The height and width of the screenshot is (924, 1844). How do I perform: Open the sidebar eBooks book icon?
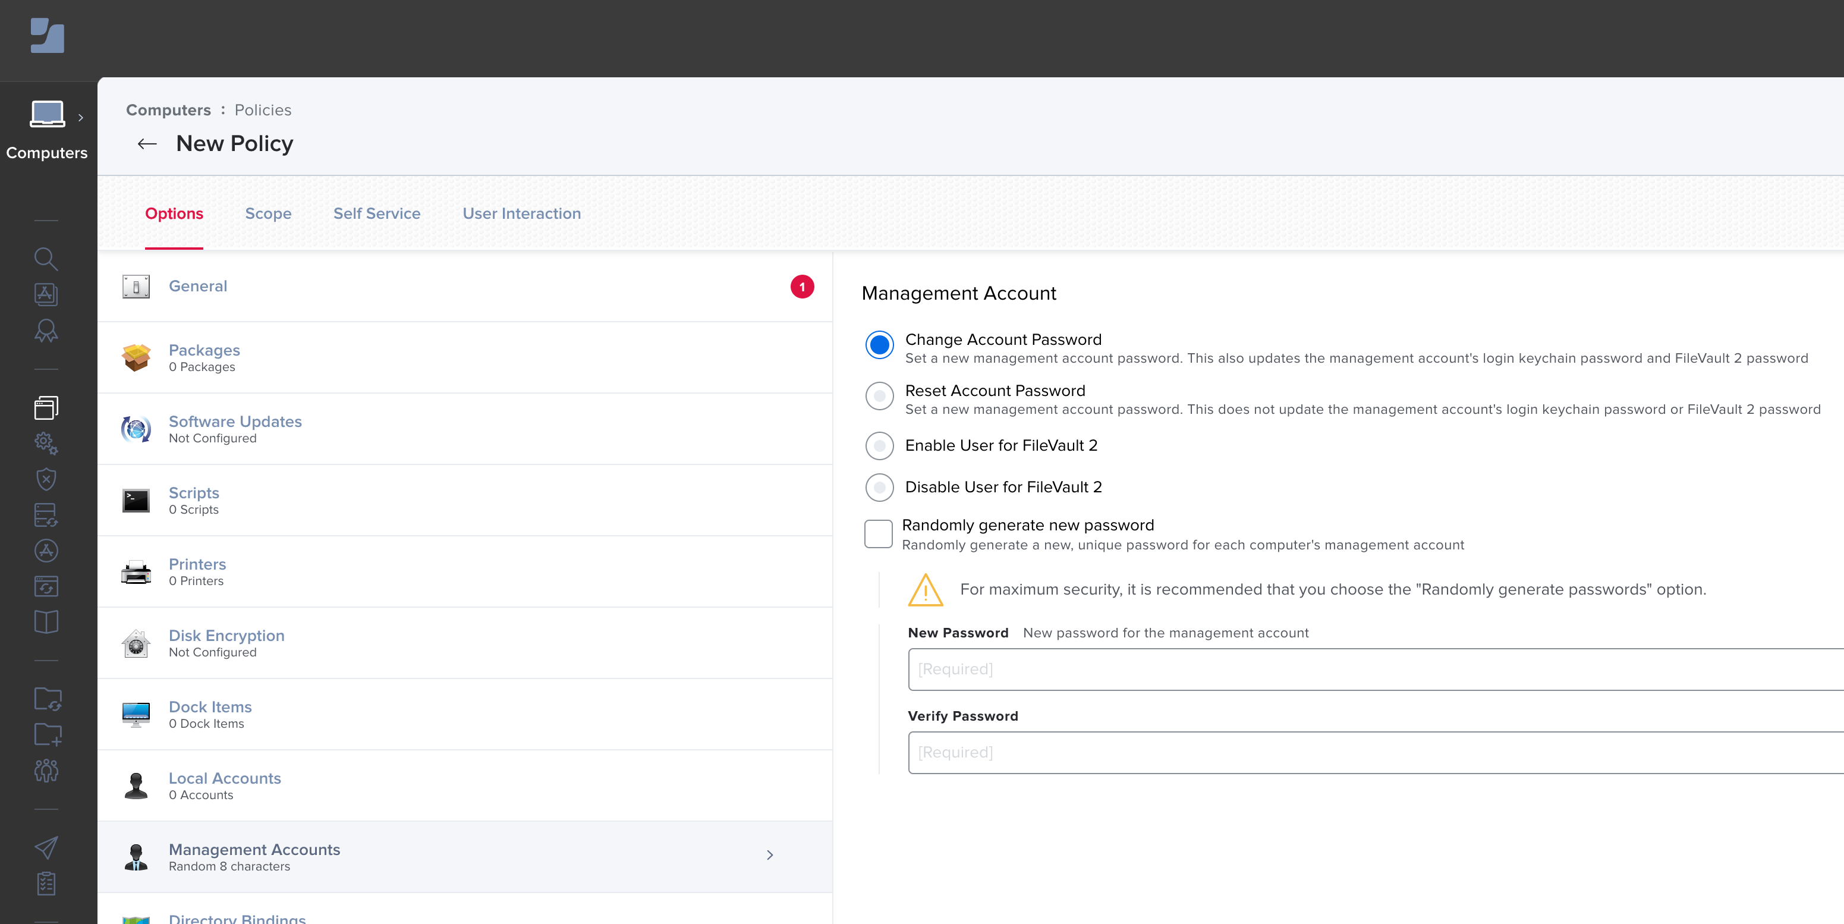point(46,622)
